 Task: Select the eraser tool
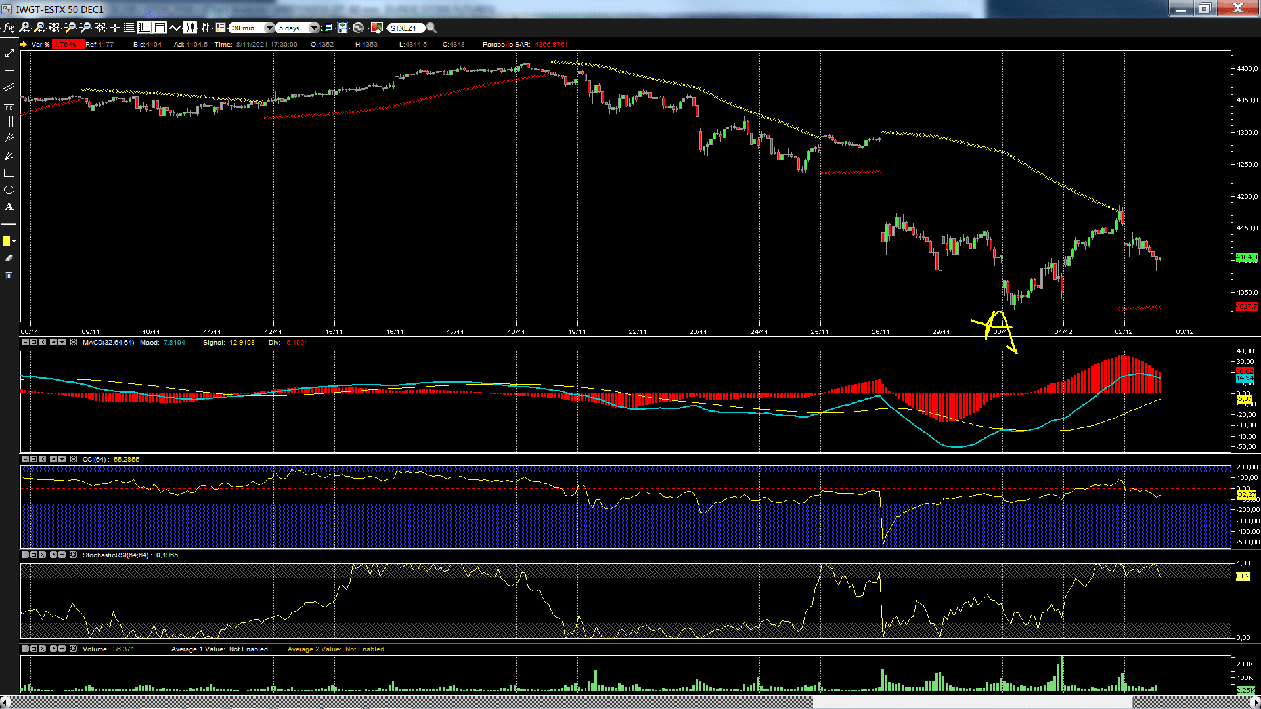pyautogui.click(x=9, y=258)
